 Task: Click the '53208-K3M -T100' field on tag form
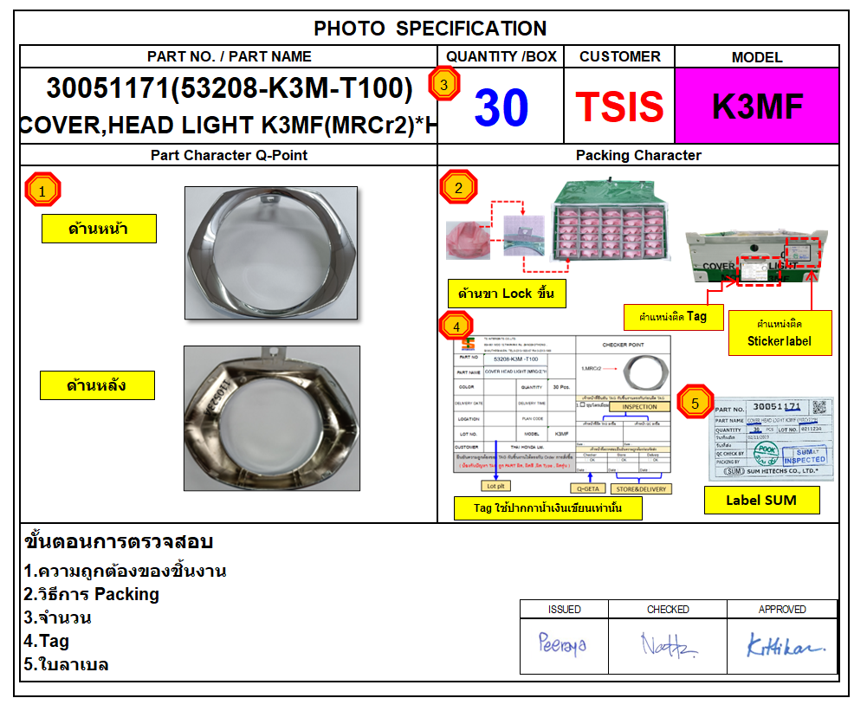[515, 359]
